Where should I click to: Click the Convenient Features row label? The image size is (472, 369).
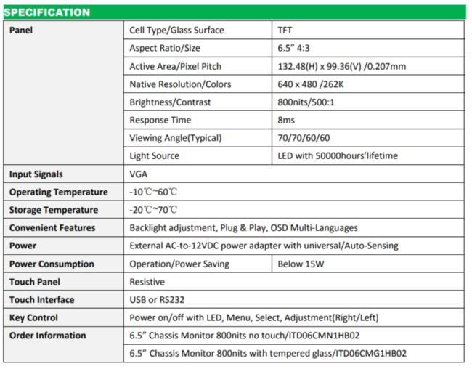point(52,228)
